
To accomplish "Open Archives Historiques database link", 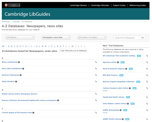I will [x=10, y=75].
